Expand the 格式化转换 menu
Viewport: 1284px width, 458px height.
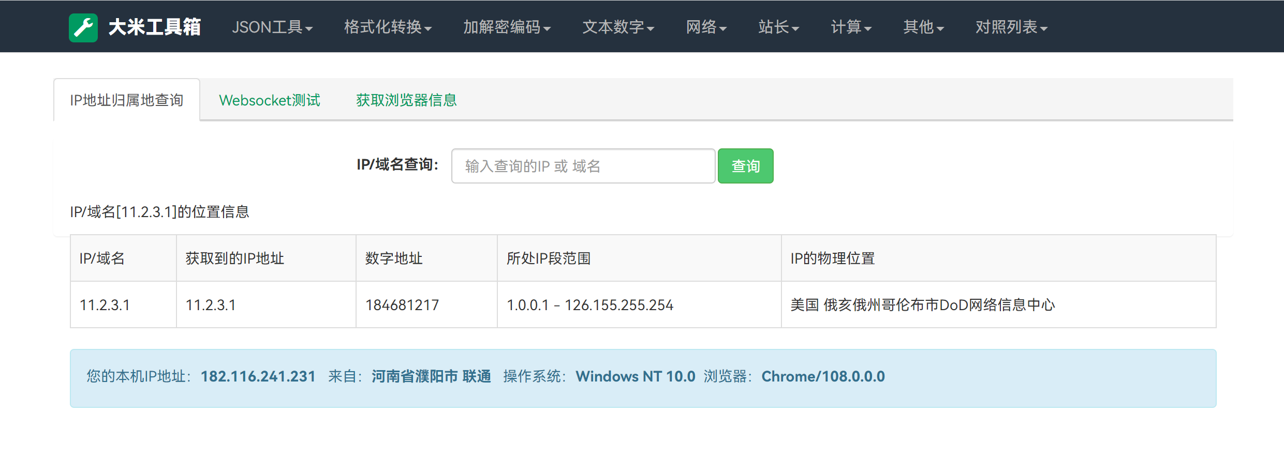388,27
